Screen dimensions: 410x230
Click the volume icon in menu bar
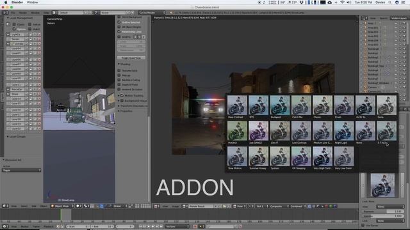click(x=348, y=3)
